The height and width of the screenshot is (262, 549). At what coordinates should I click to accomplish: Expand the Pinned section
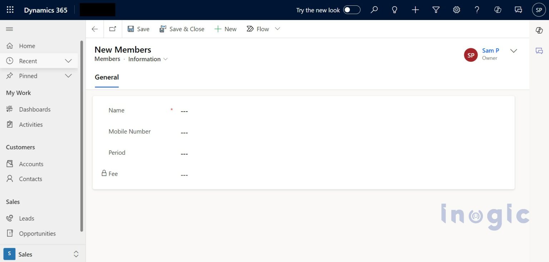point(68,76)
